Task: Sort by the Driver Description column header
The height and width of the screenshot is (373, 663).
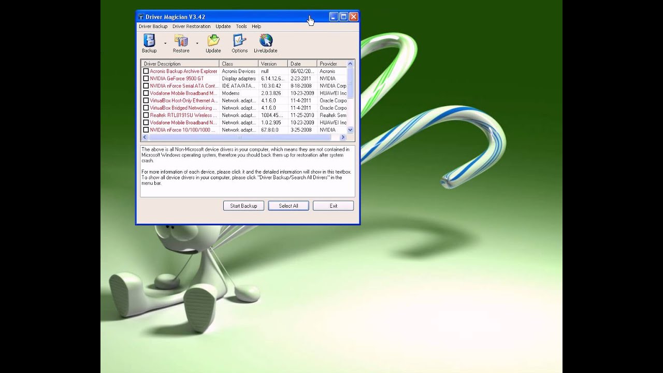Action: point(180,64)
